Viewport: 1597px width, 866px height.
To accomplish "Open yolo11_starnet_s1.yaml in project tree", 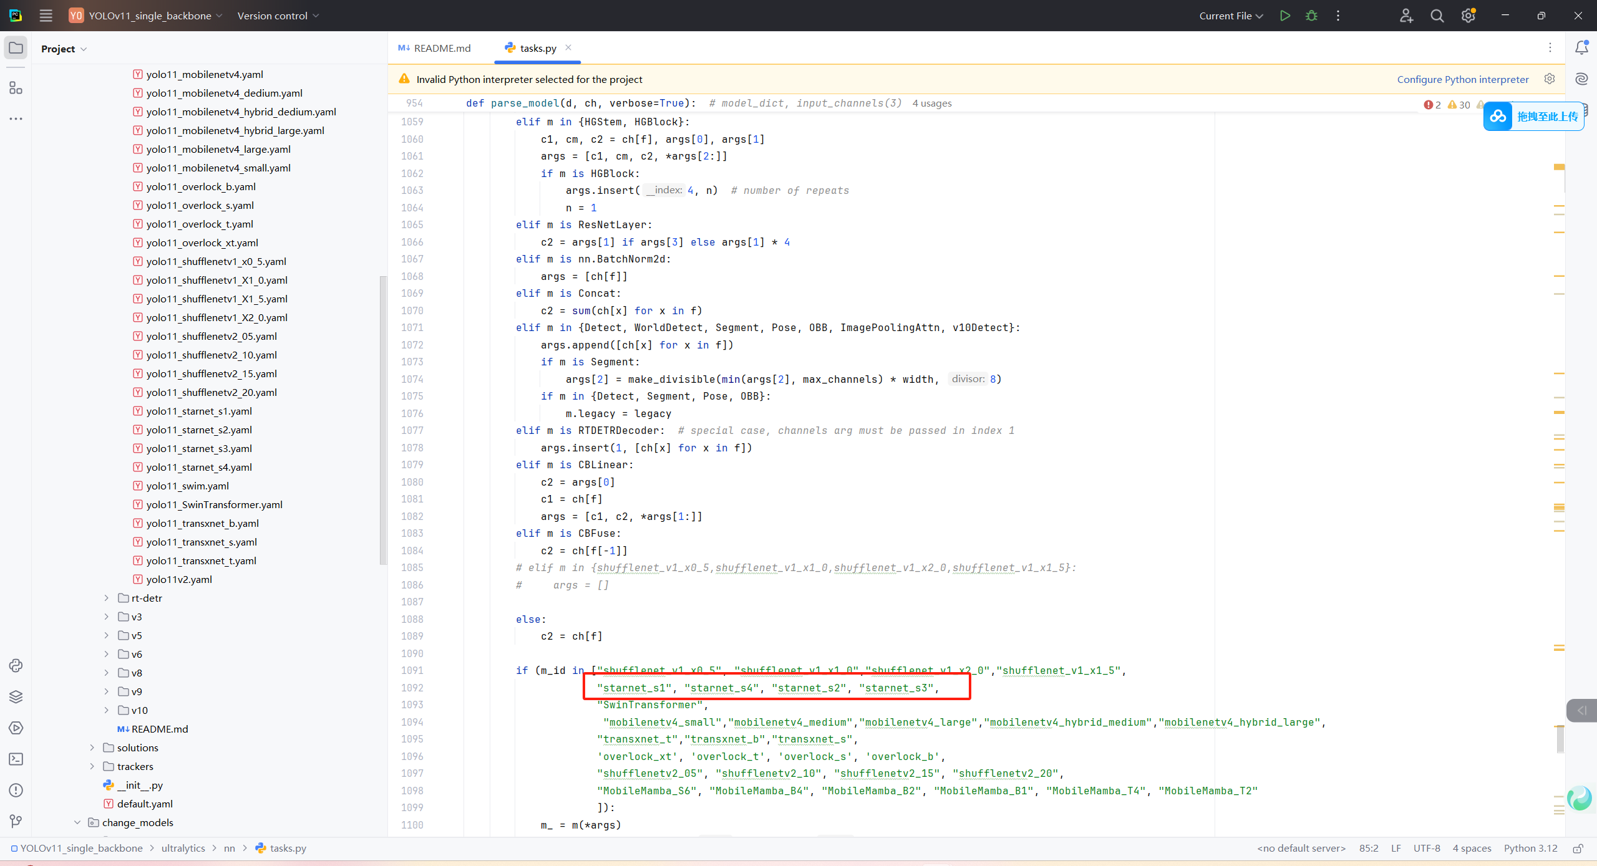I will coord(199,411).
